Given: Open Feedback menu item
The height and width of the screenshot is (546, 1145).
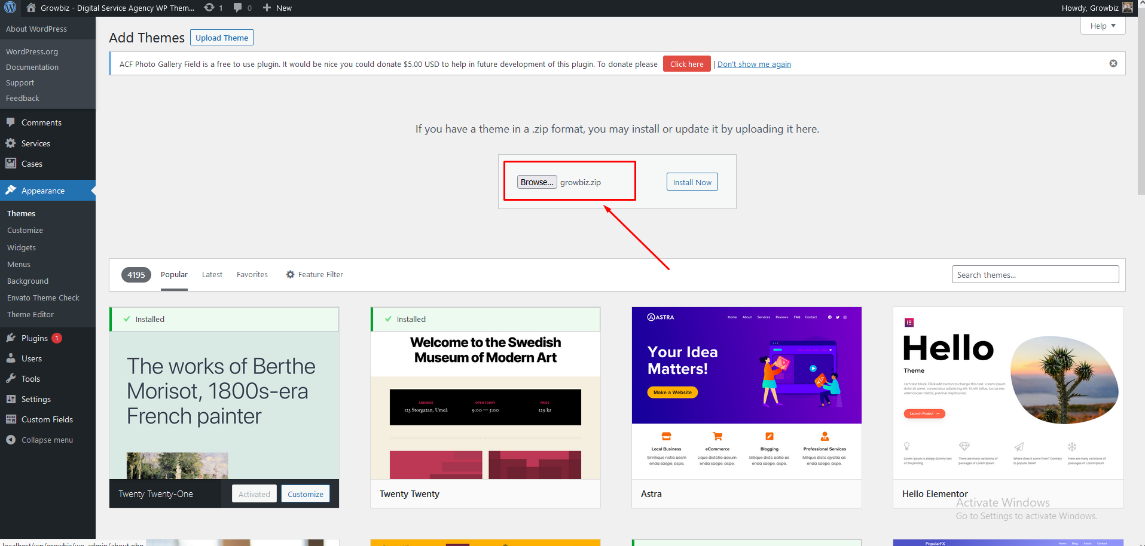Looking at the screenshot, I should pyautogui.click(x=23, y=99).
